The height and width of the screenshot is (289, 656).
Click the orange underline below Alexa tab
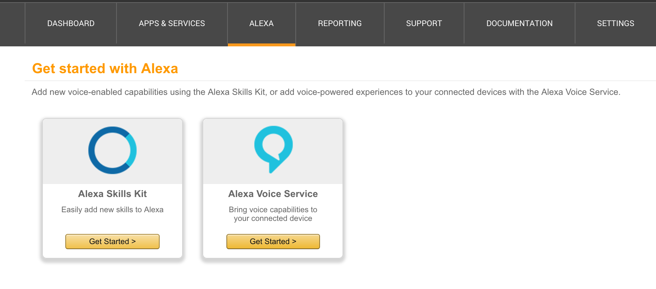pos(262,45)
